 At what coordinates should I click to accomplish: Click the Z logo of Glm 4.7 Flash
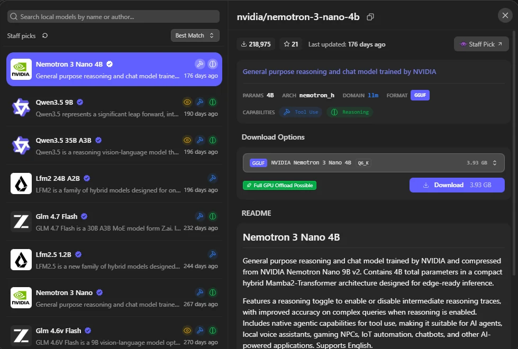(x=21, y=222)
